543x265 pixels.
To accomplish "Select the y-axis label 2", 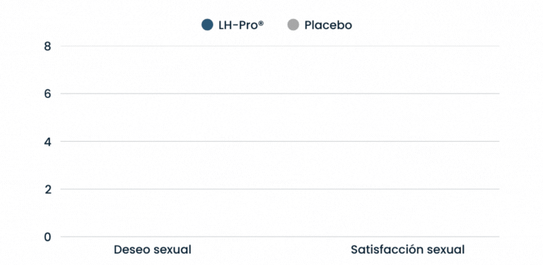I will pyautogui.click(x=48, y=189).
